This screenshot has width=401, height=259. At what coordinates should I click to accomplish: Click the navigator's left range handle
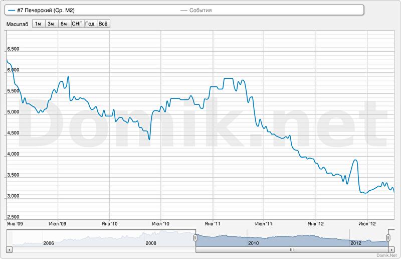pyautogui.click(x=195, y=238)
